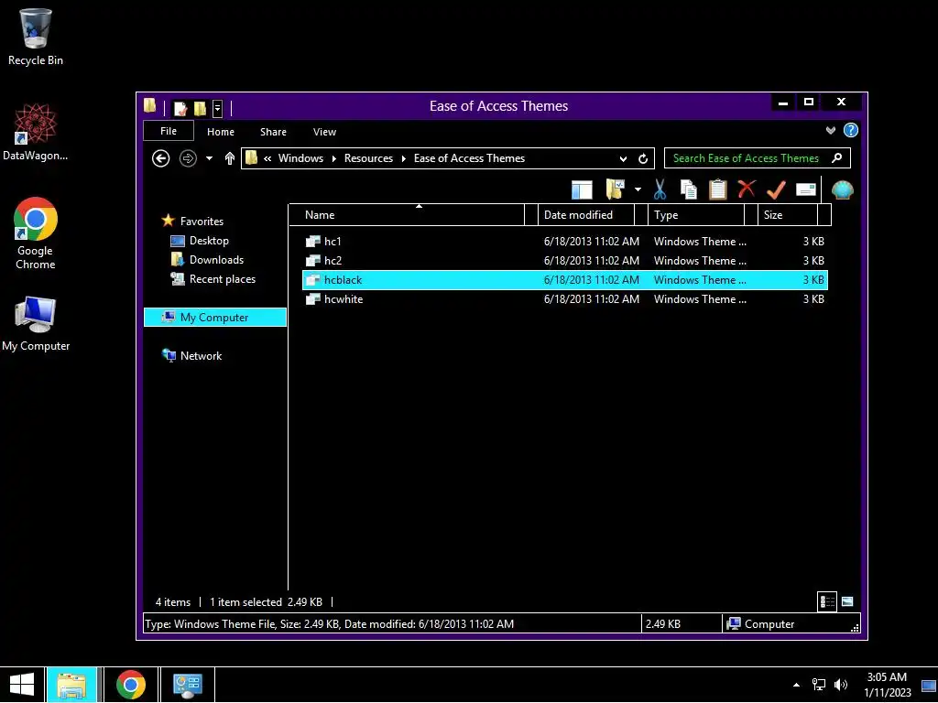
Task: Sort by the Name column header
Action: (406, 215)
